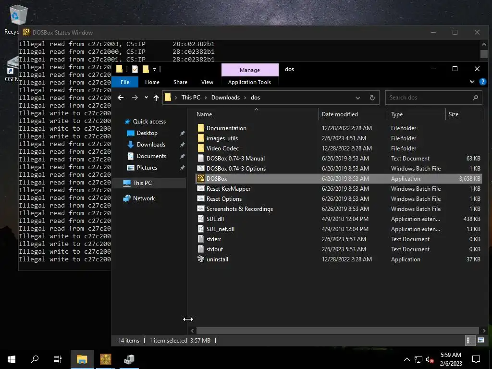Select the SDL.dll file icon
492x369 pixels.
[x=201, y=219]
